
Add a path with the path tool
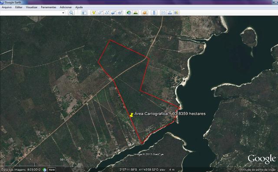[x=107, y=13]
